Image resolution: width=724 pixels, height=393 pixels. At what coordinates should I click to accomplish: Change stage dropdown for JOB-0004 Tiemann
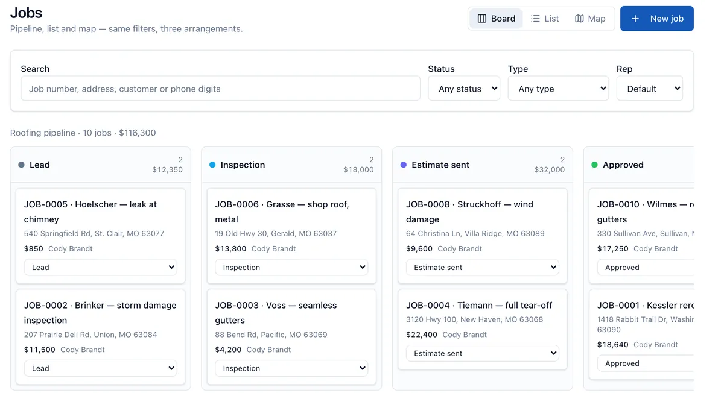tap(483, 353)
